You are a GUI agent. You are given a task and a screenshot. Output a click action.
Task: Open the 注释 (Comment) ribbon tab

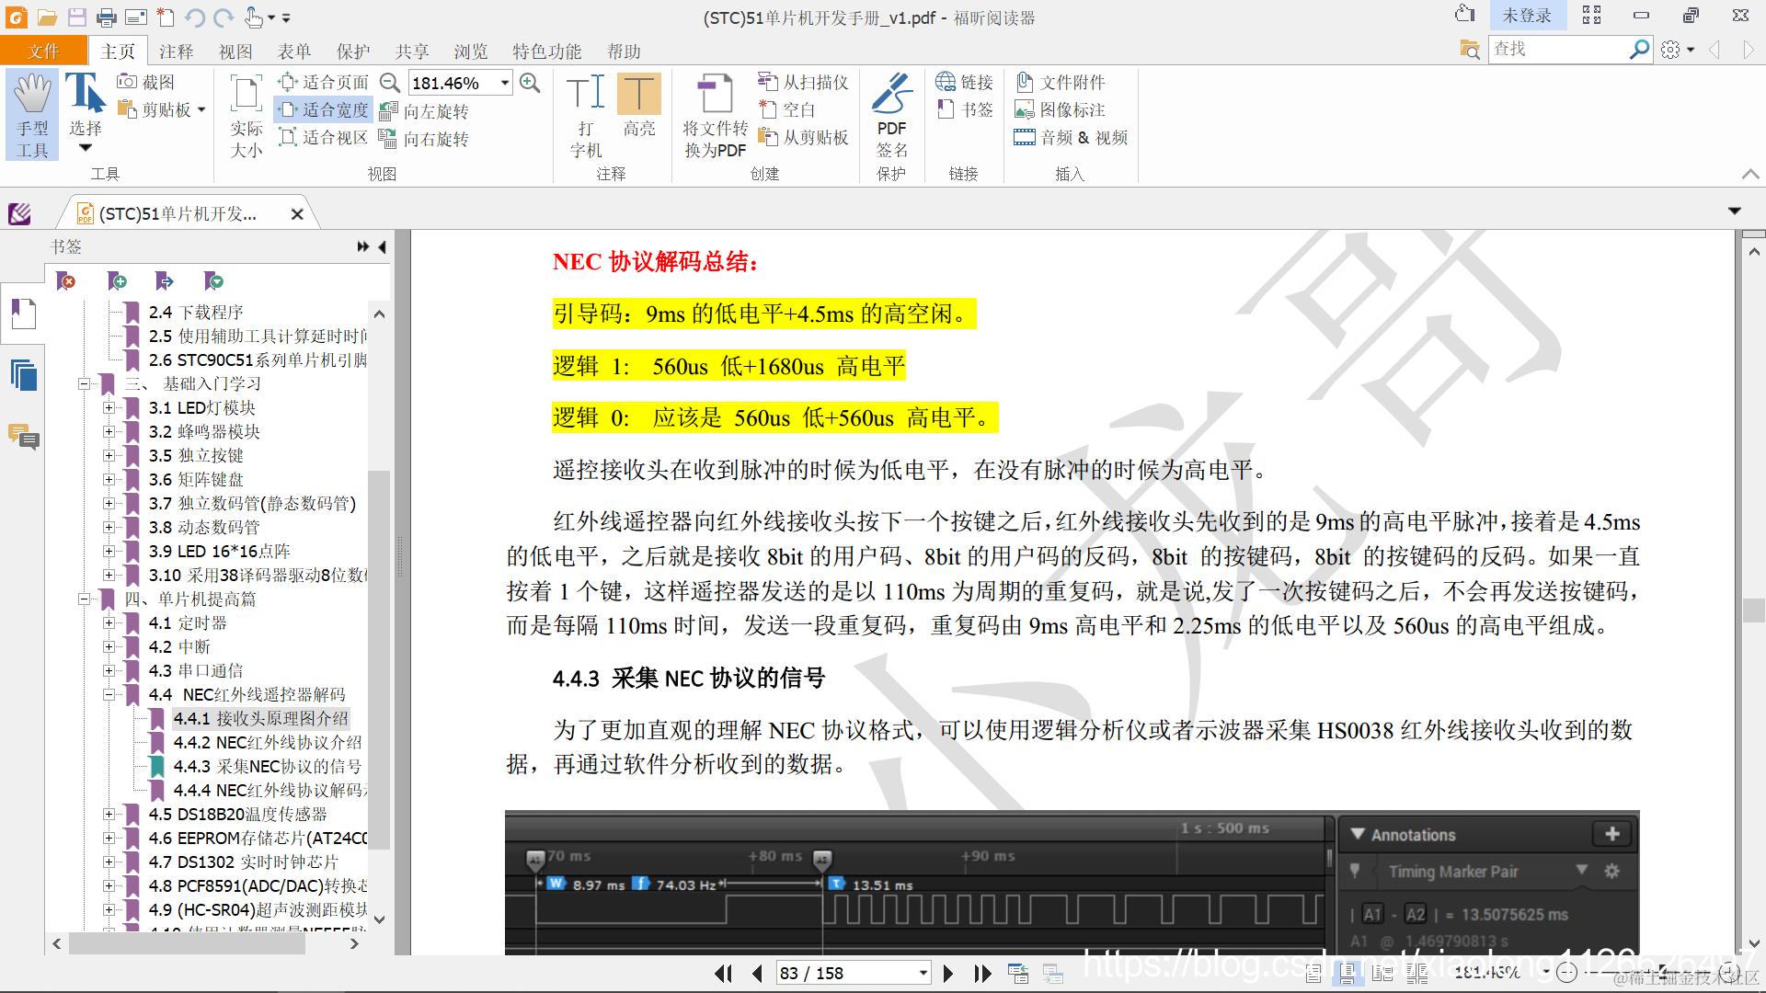176,51
